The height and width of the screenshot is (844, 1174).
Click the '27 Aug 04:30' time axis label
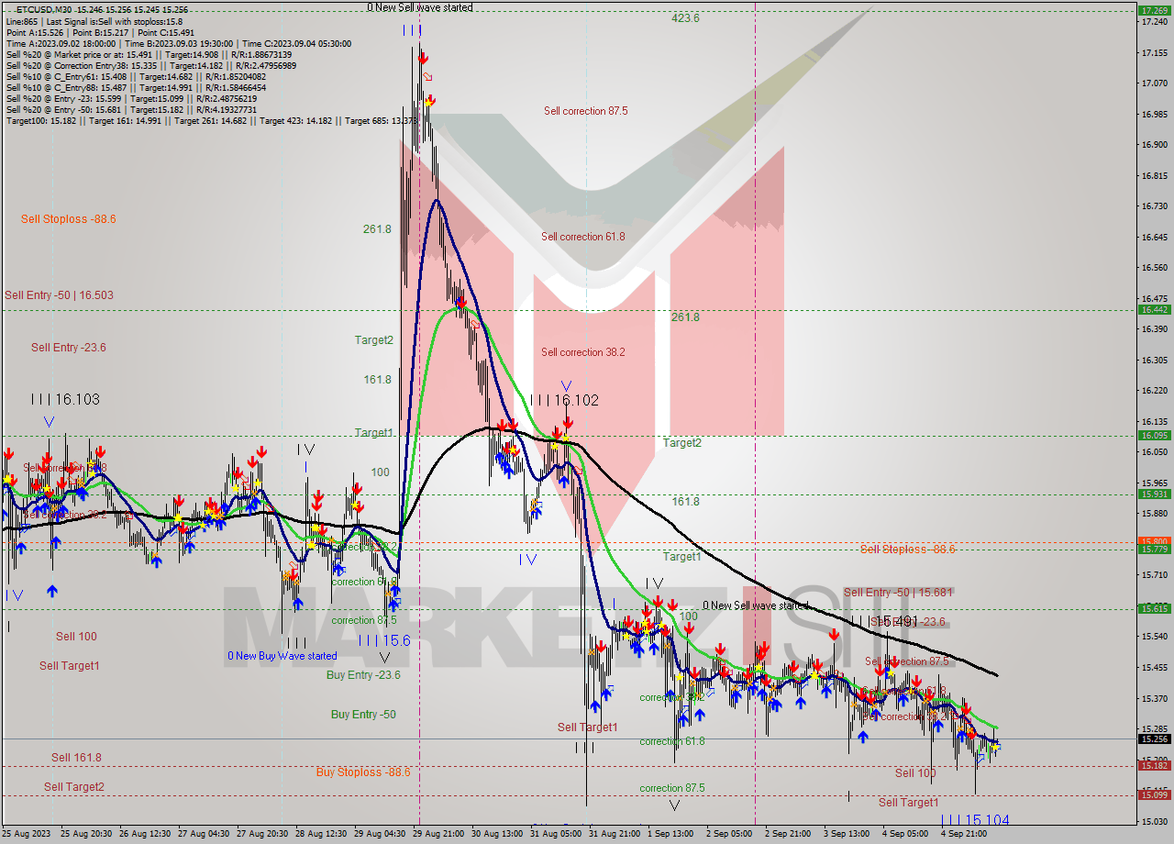(204, 834)
